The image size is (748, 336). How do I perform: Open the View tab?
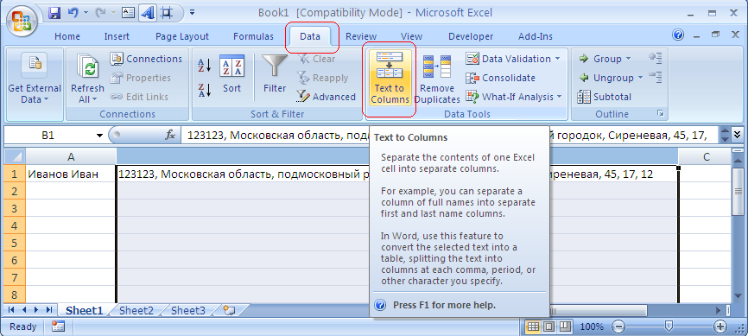(x=411, y=37)
